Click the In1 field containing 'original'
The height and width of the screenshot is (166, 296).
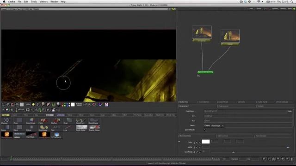[248, 116]
